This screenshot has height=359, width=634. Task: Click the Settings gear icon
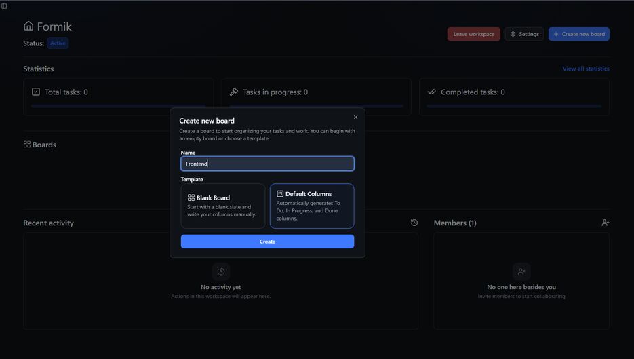[x=513, y=34]
